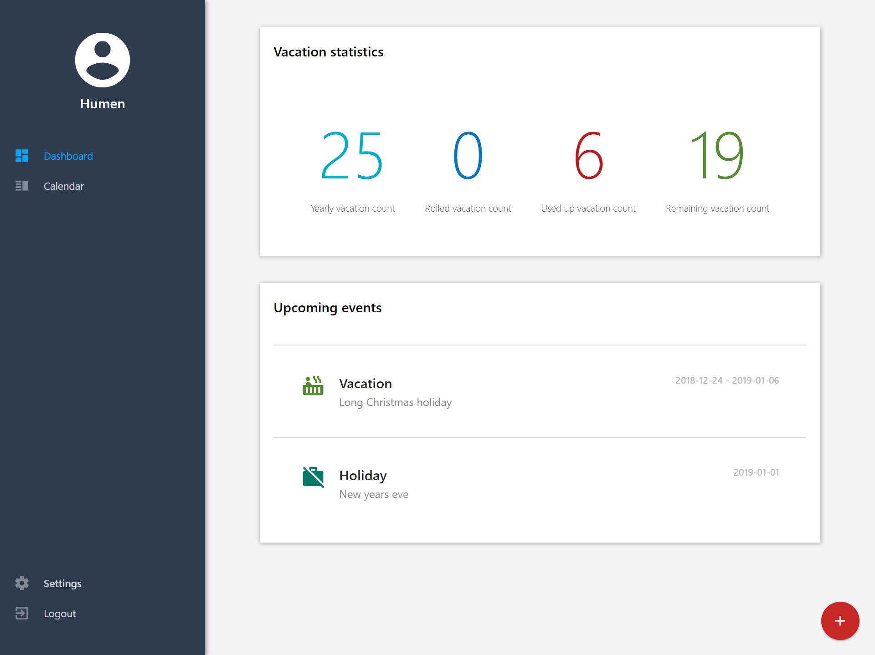Click the user profile avatar icon

(x=103, y=60)
